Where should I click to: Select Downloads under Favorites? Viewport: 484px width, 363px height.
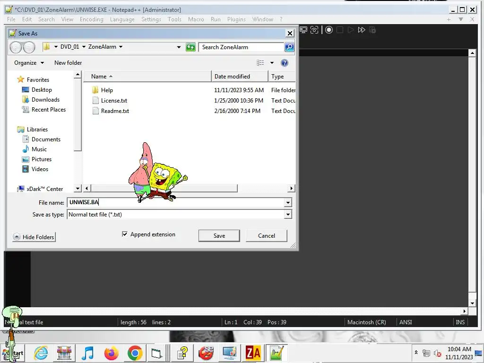click(x=41, y=100)
